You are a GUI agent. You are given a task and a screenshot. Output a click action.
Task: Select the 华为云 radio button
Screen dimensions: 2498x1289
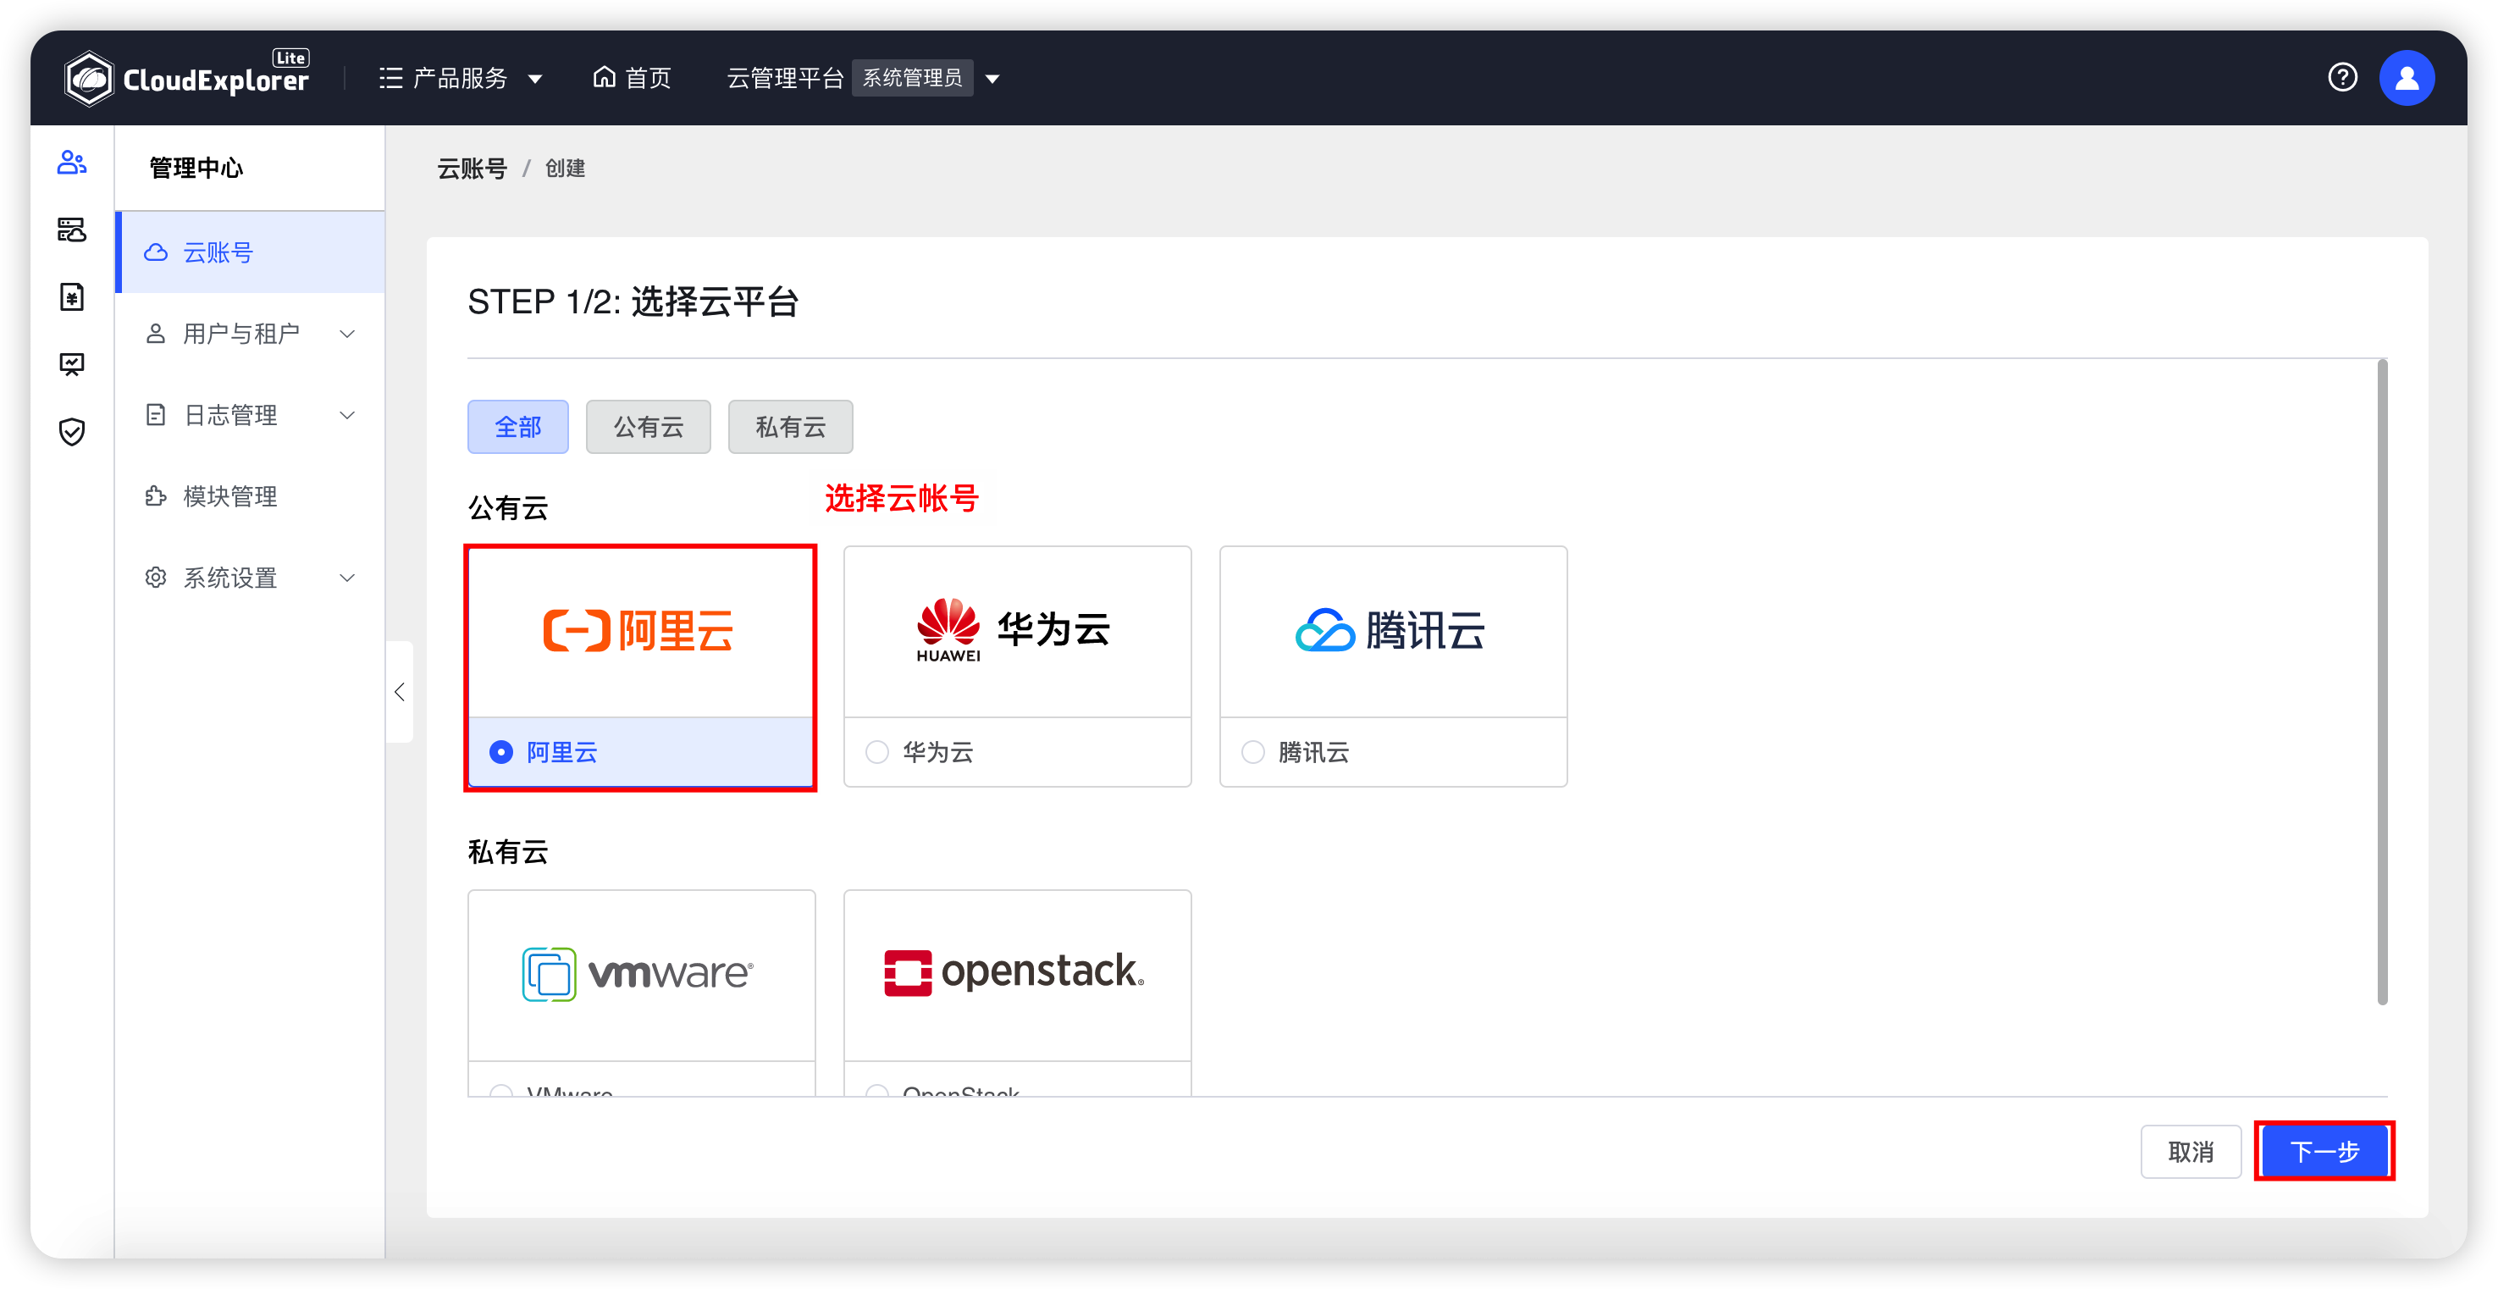[876, 753]
